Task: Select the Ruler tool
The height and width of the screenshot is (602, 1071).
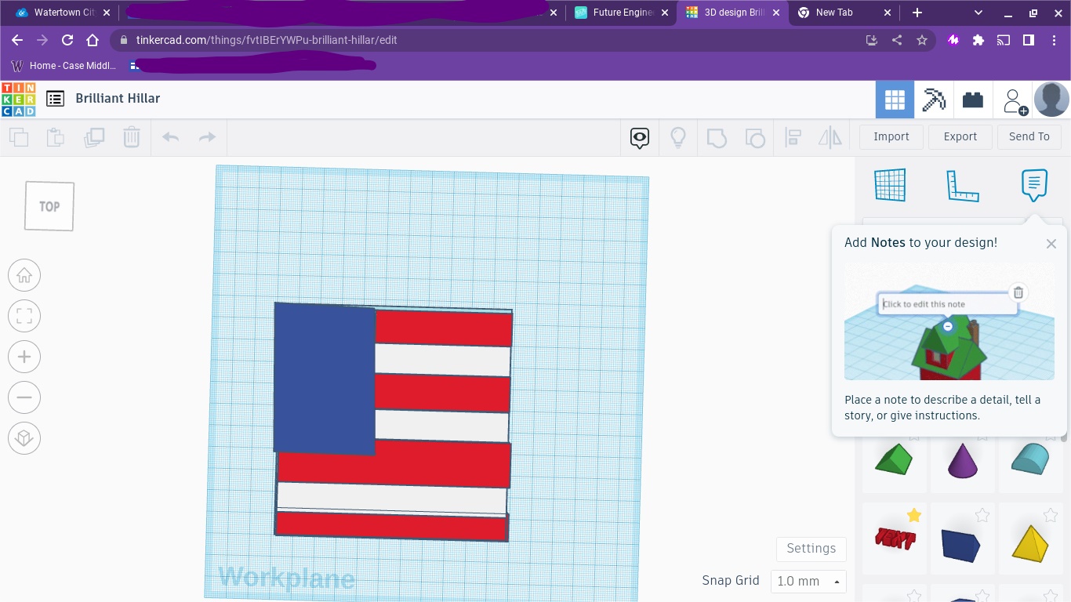Action: [x=962, y=186]
